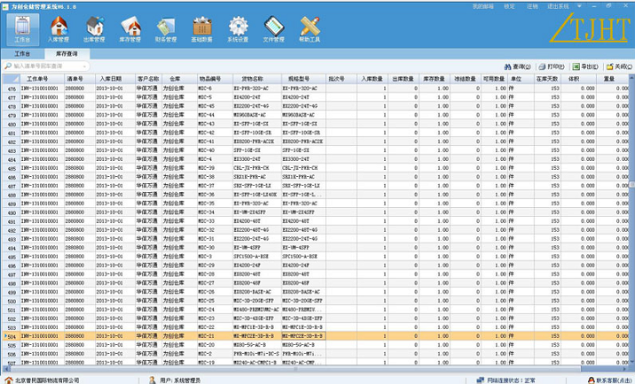Switch to the 工作台 tab
This screenshot has width=635, height=384.
pos(22,54)
